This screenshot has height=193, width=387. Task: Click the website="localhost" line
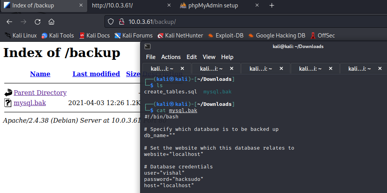(x=174, y=154)
